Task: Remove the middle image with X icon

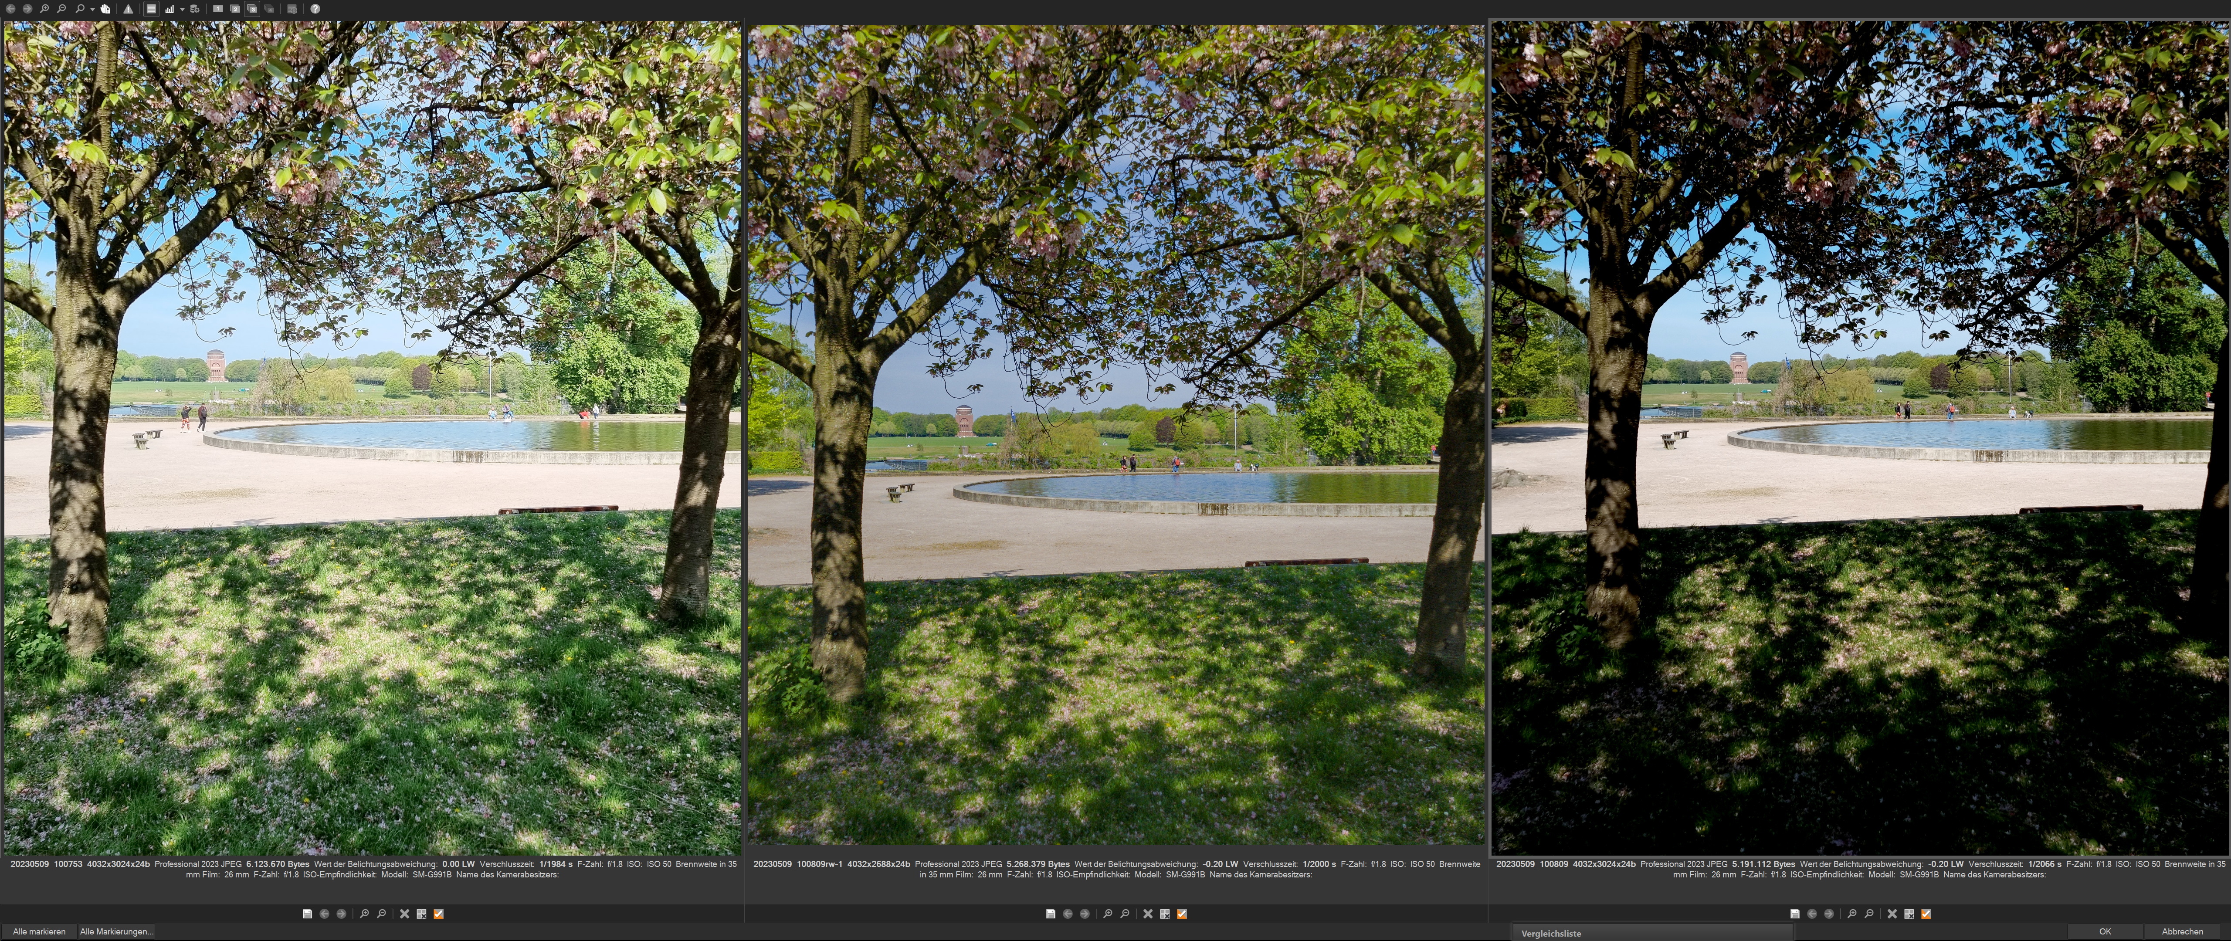Action: point(1148,913)
